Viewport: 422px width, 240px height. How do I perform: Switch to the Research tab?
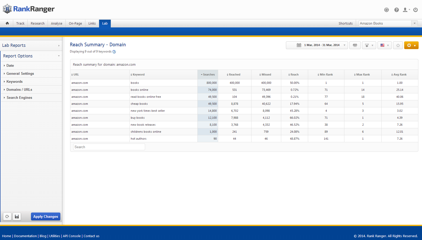tap(38, 23)
